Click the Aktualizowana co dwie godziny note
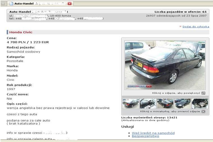Screen dimensions: 213x142 click(145, 120)
